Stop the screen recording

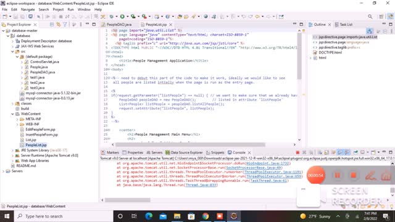pyautogui.click(x=354, y=175)
